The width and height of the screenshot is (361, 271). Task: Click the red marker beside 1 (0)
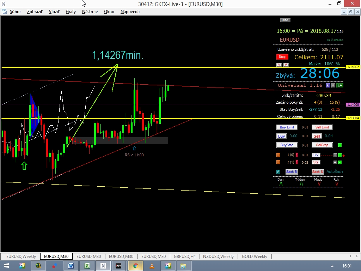pos(297,155)
